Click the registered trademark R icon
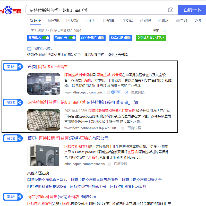 (126, 92)
